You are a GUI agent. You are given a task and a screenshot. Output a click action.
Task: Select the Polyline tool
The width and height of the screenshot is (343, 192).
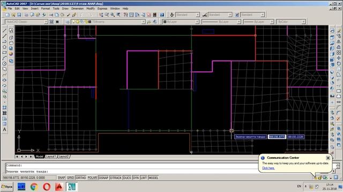click(x=5, y=42)
